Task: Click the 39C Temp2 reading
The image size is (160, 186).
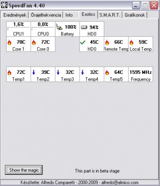Action: click(45, 72)
